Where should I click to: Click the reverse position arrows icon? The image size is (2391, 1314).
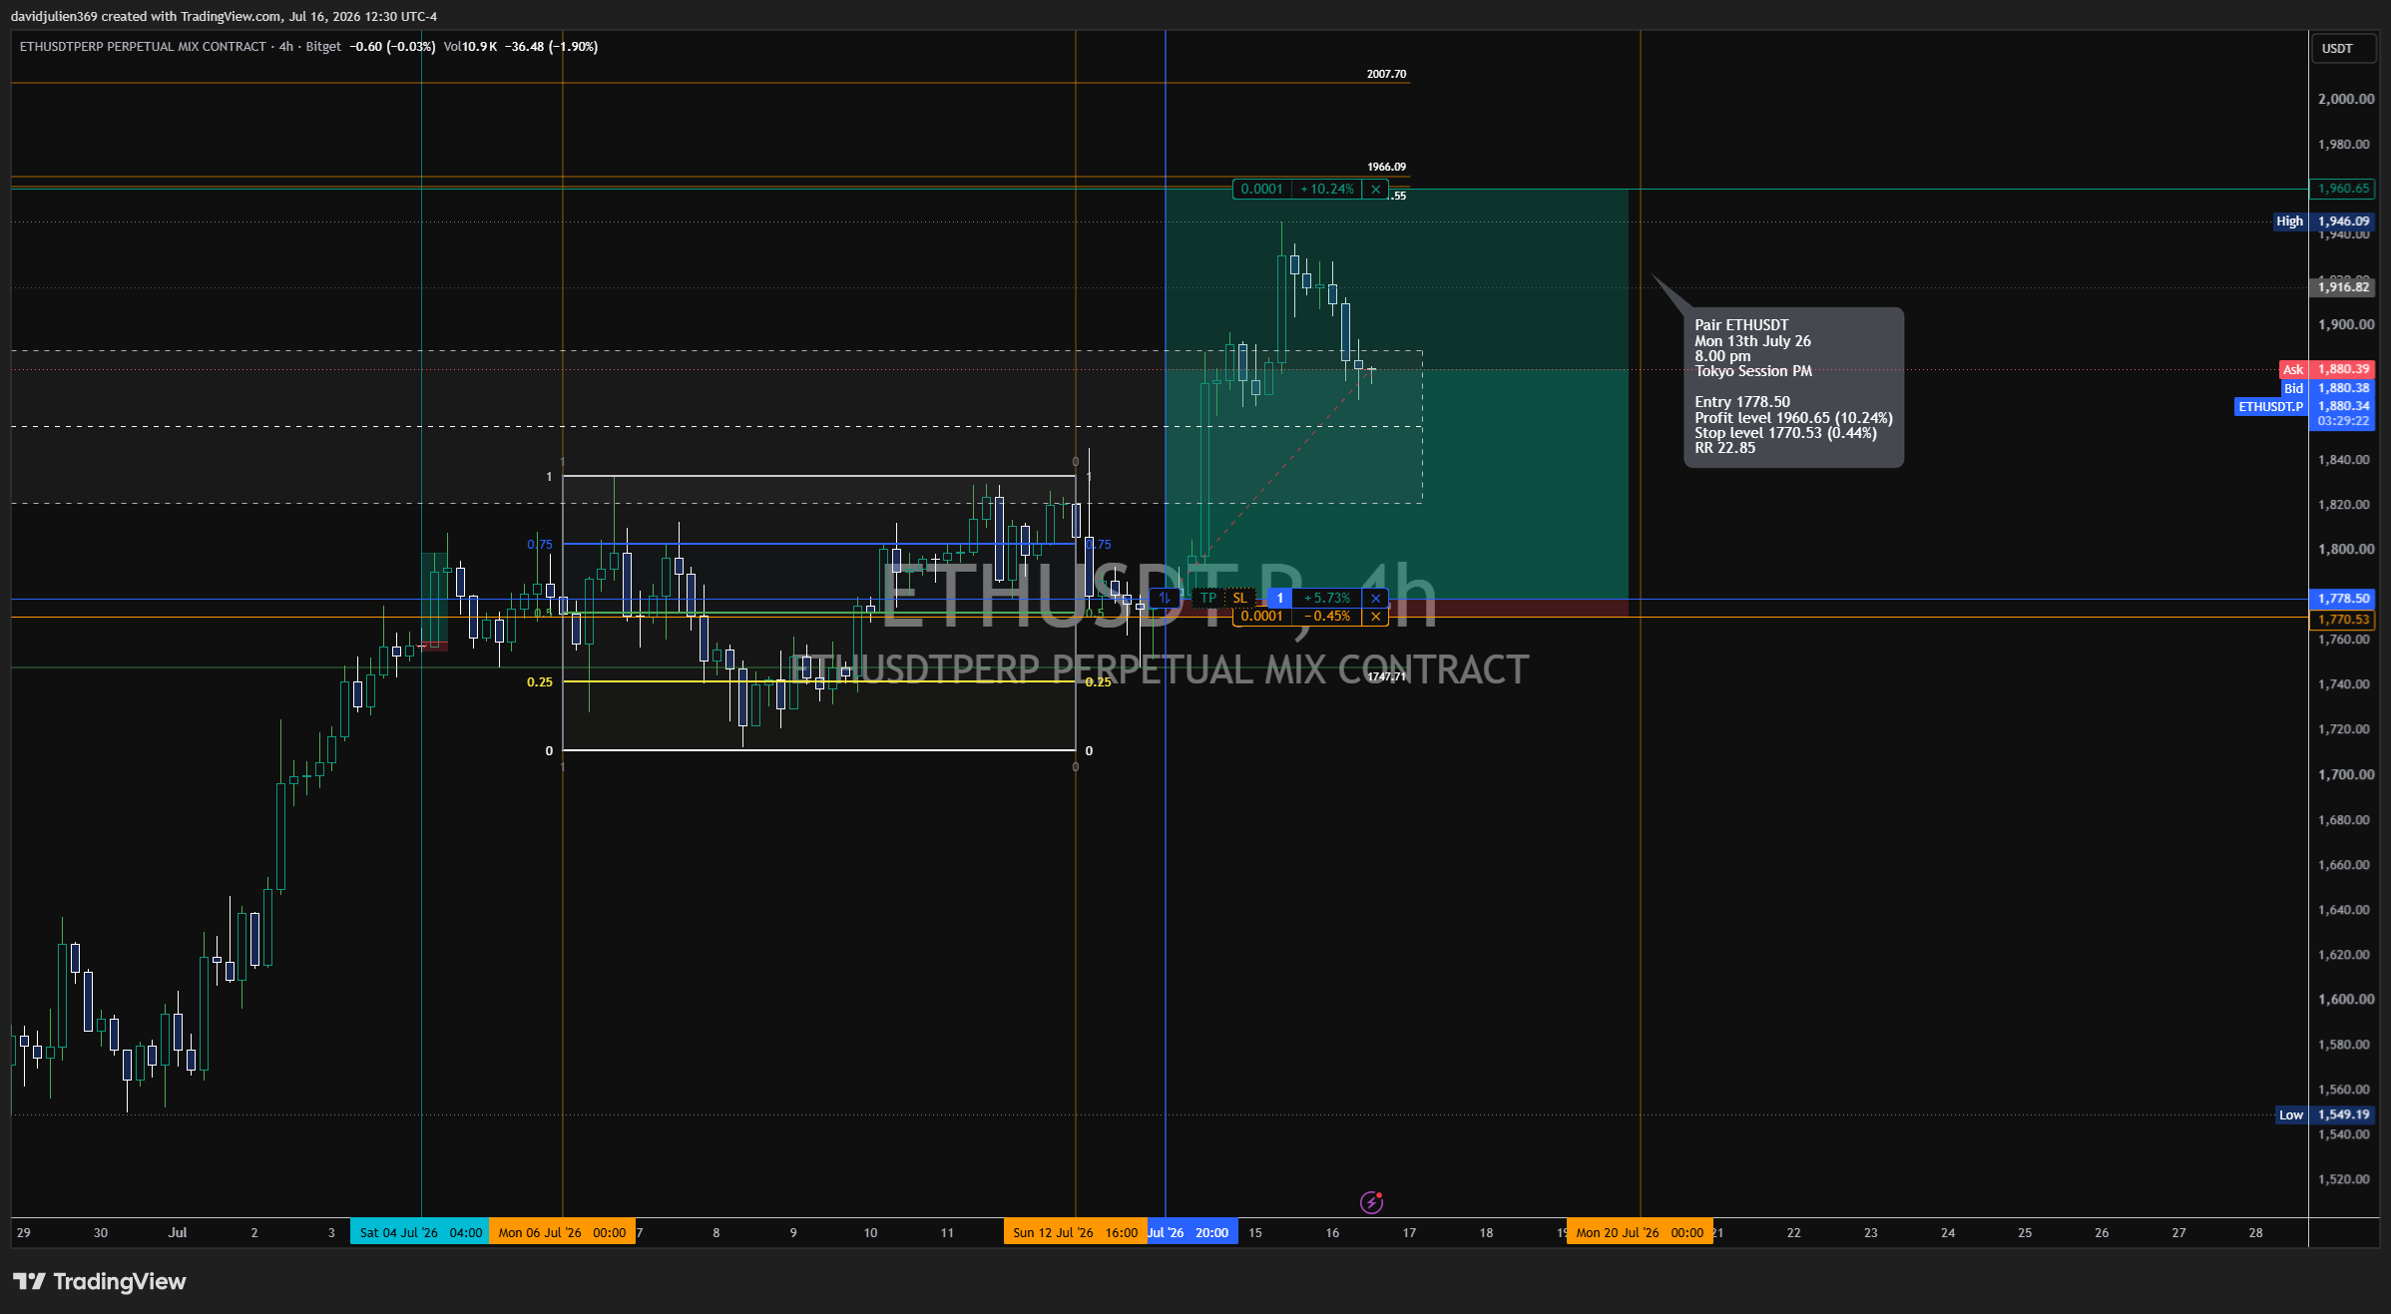pyautogui.click(x=1164, y=599)
